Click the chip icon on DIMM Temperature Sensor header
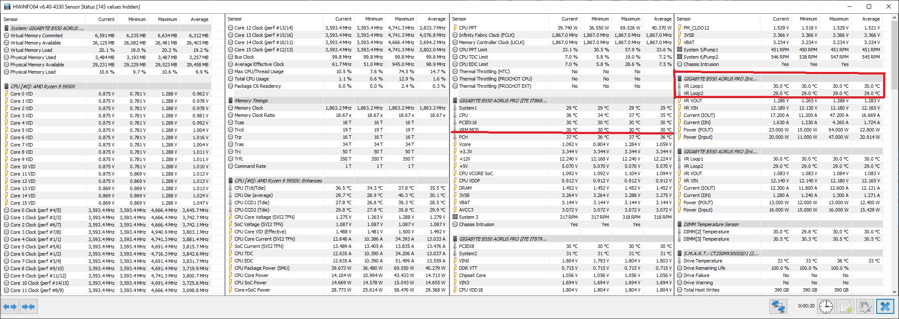Image resolution: width=899 pixels, height=319 pixels. click(680, 224)
